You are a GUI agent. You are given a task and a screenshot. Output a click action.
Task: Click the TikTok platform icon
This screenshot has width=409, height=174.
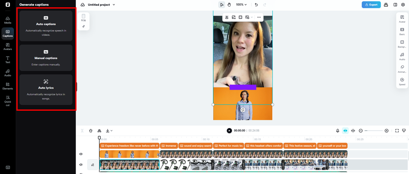click(x=83, y=26)
